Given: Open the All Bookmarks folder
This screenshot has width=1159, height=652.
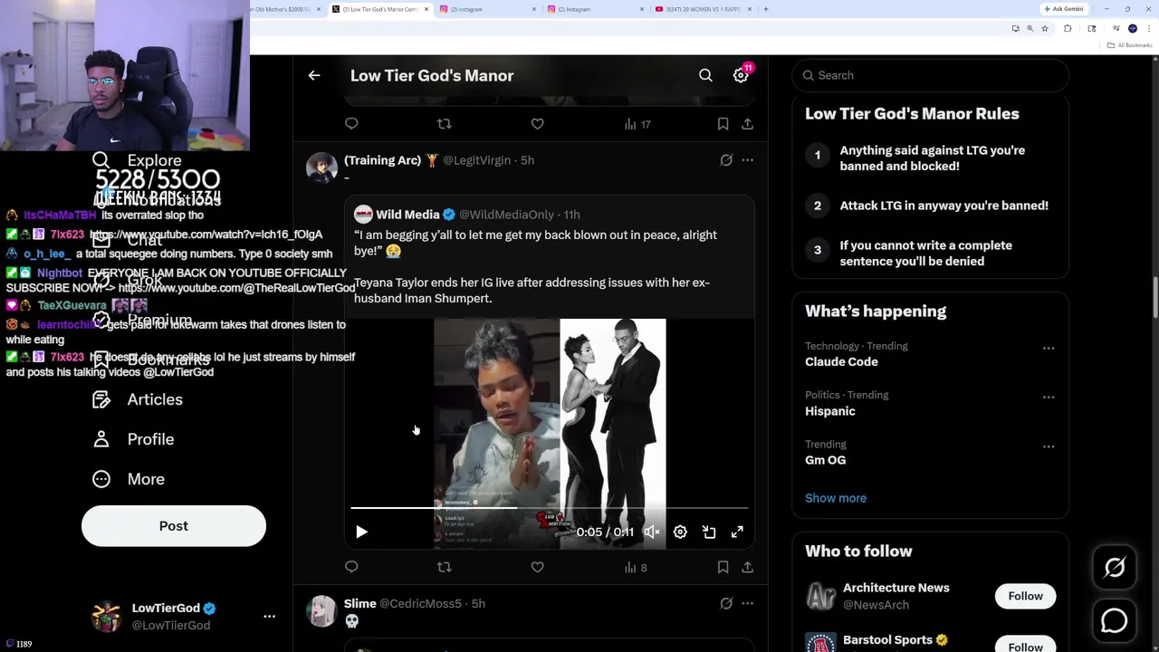Looking at the screenshot, I should (x=1132, y=45).
